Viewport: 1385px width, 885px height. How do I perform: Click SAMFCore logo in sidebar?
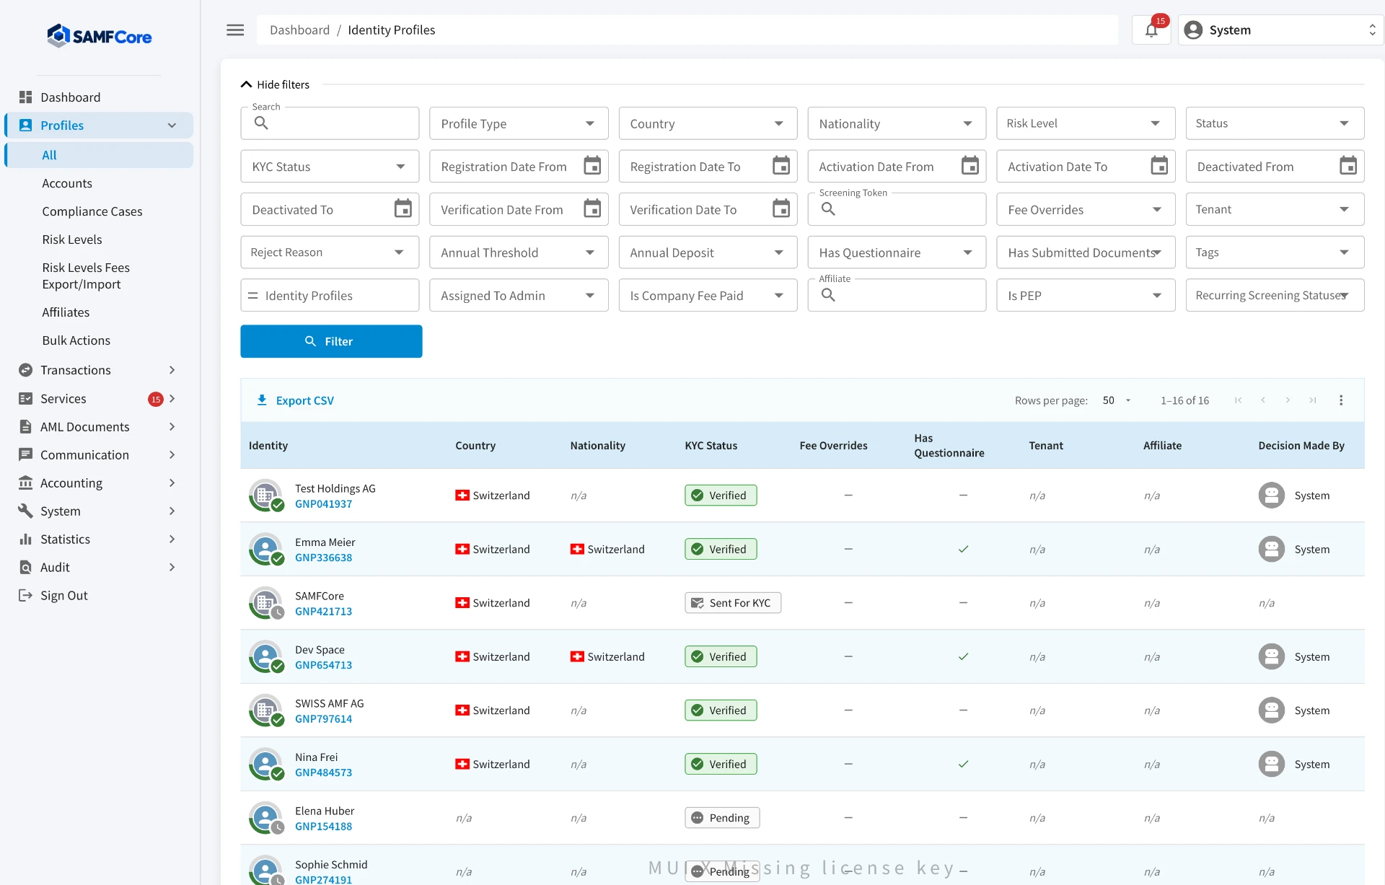(x=100, y=36)
